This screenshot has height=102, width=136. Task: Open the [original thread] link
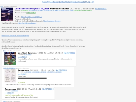click(x=78, y=2)
